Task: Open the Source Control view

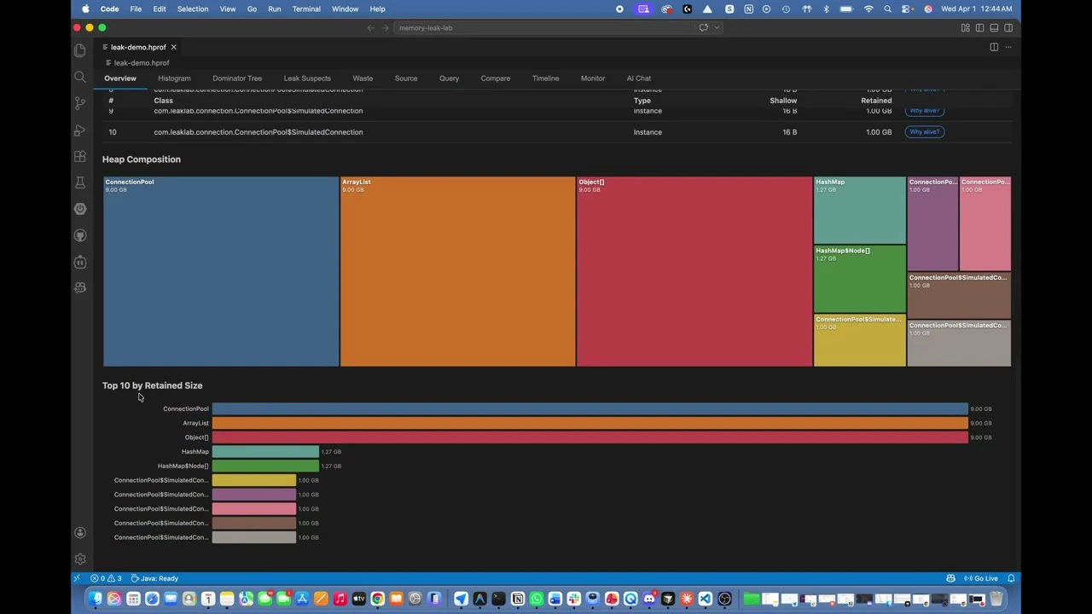Action: 80,103
